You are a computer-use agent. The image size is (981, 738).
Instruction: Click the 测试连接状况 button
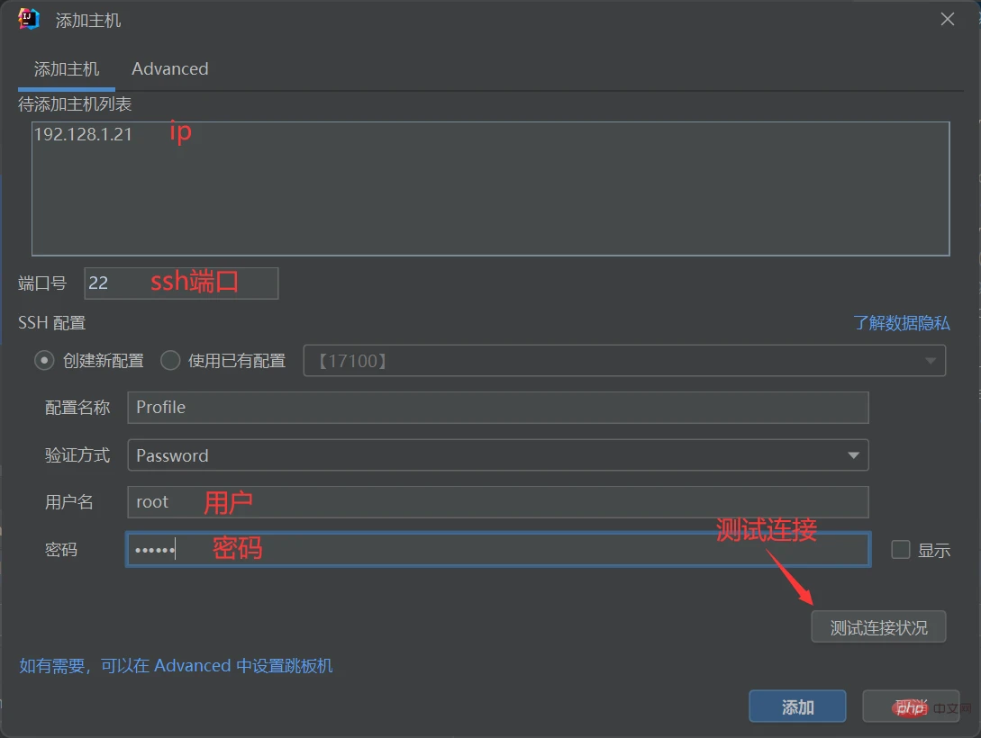878,626
